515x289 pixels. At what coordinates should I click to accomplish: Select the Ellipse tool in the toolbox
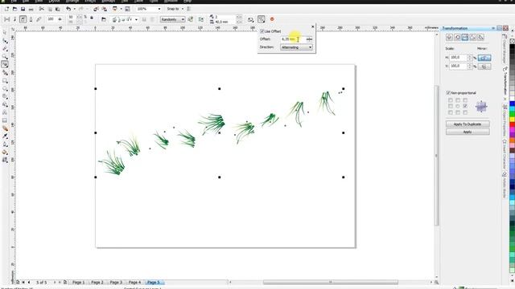tap(5, 88)
